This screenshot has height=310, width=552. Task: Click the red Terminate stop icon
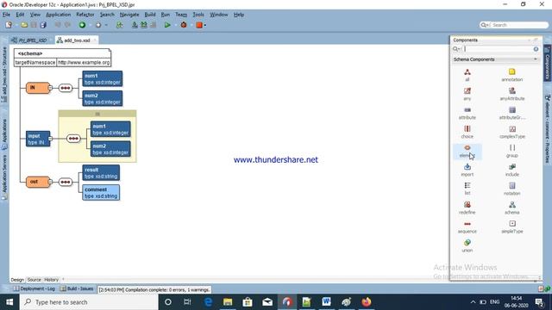pyautogui.click(x=199, y=25)
